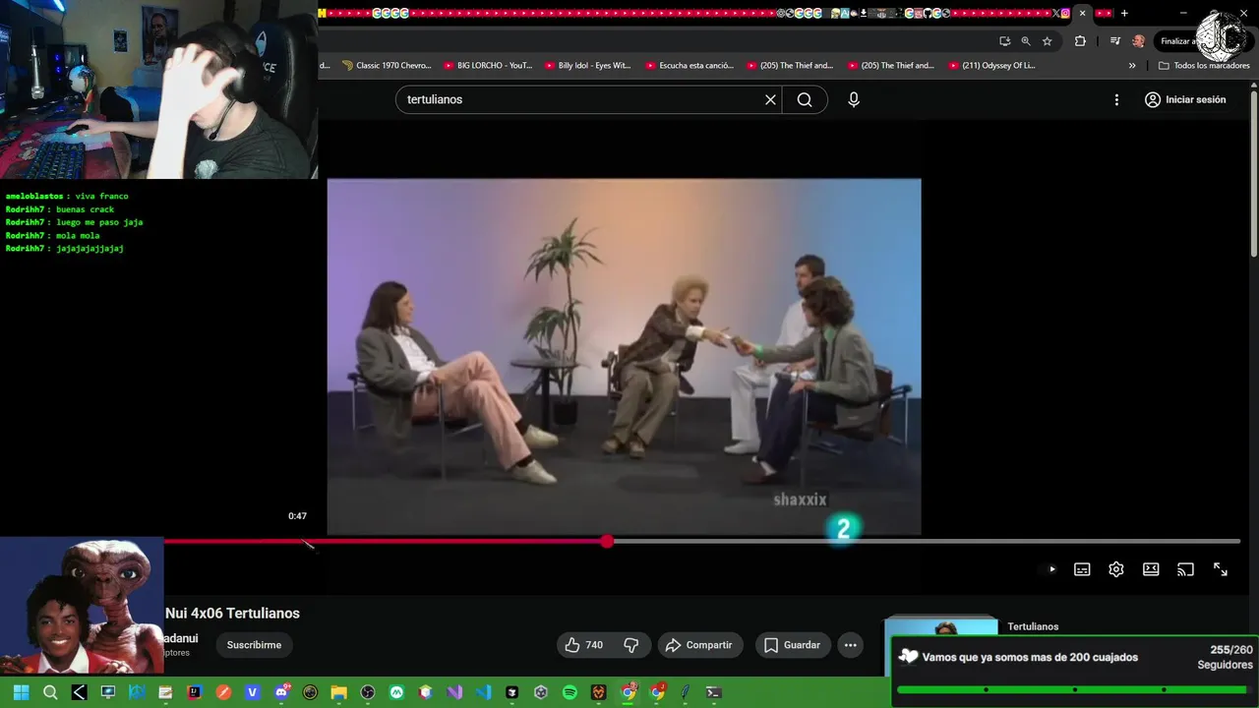Expand hidden bookmarks with double chevron
The width and height of the screenshot is (1259, 708).
[x=1132, y=66]
